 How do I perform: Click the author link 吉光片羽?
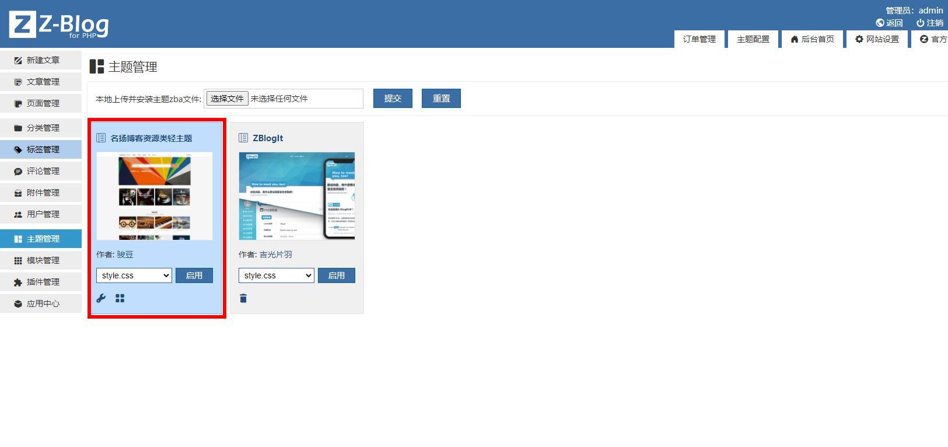click(x=275, y=254)
